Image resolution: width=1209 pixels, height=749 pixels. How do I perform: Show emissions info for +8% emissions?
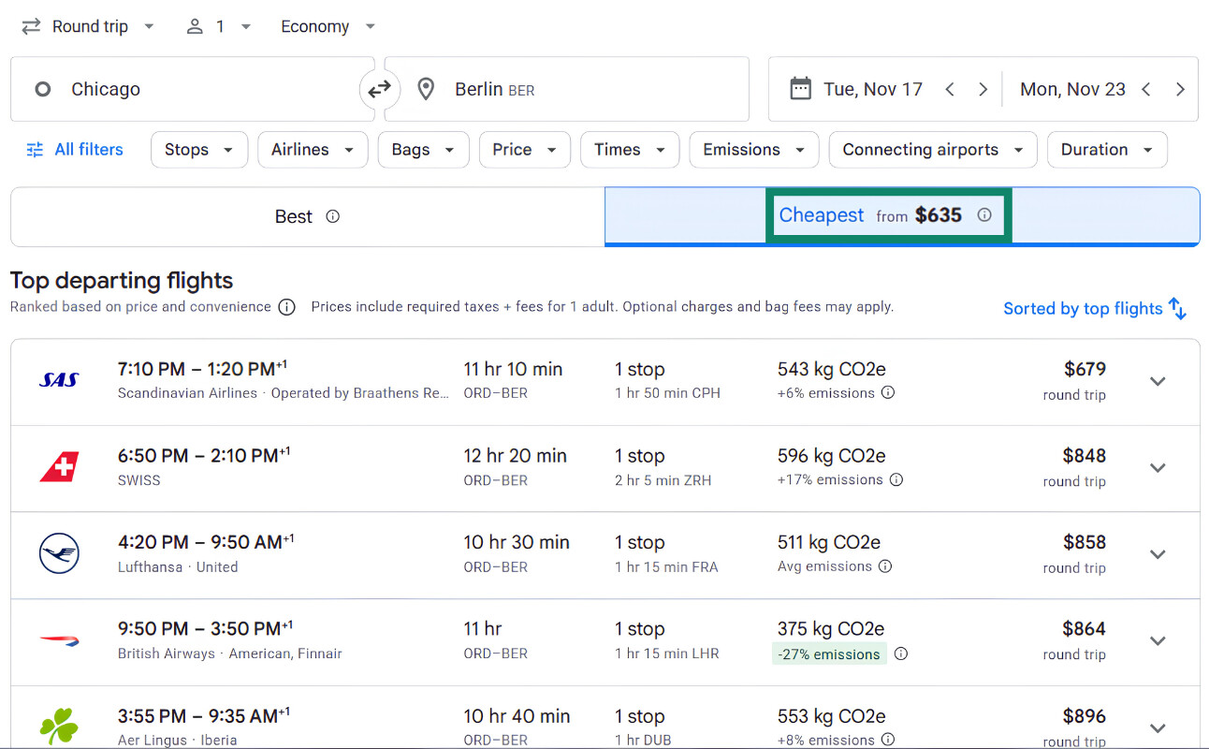888,740
